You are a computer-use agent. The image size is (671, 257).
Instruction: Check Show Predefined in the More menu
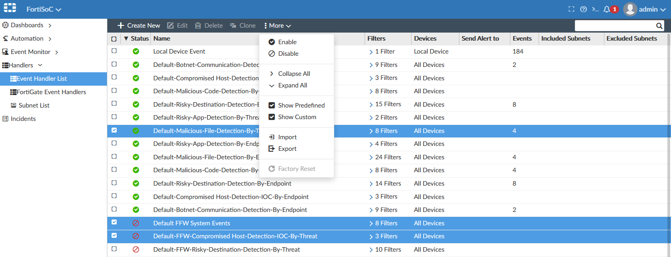(272, 105)
